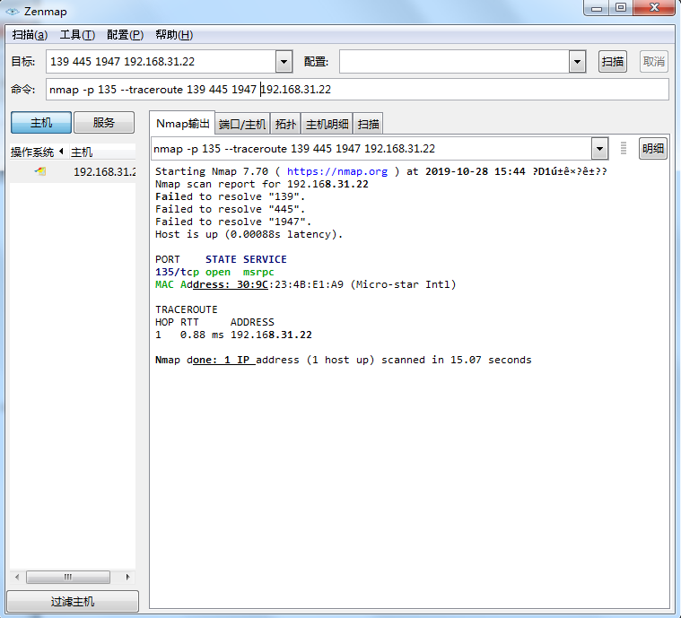Click the 'STATE' column header text
Image resolution: width=681 pixels, height=618 pixels.
point(221,260)
